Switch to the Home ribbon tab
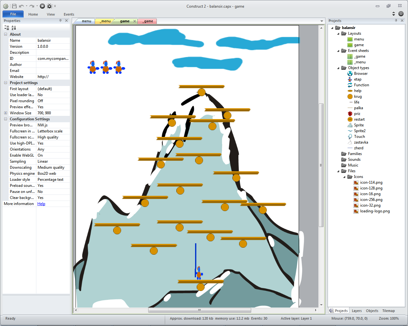408x326 pixels. click(x=33, y=14)
